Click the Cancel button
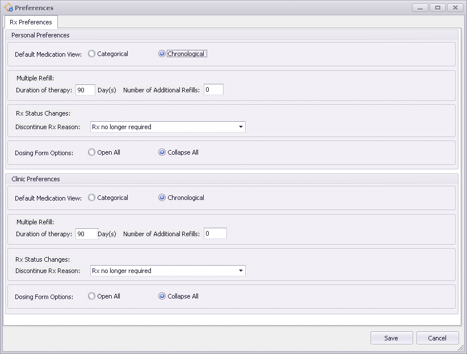Image resolution: width=467 pixels, height=354 pixels. click(437, 338)
